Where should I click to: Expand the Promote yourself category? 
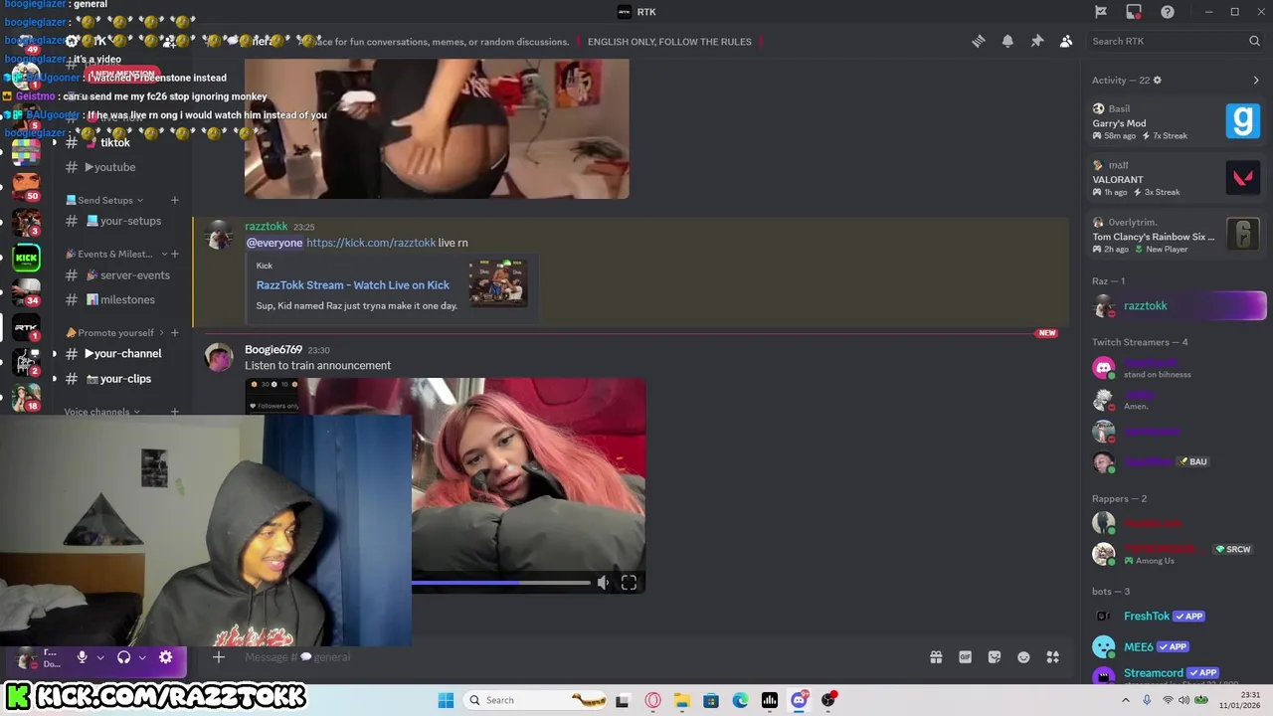pos(113,333)
